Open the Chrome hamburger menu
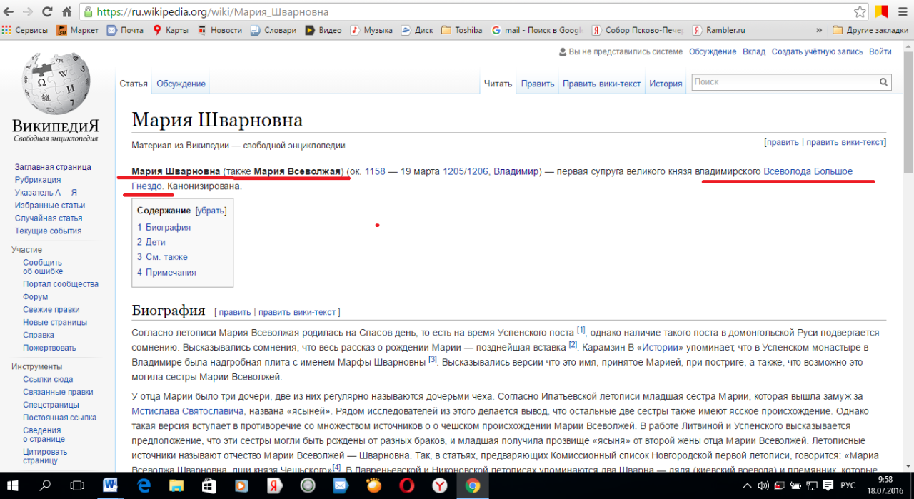Viewport: 914px width, 499px height. [x=902, y=12]
